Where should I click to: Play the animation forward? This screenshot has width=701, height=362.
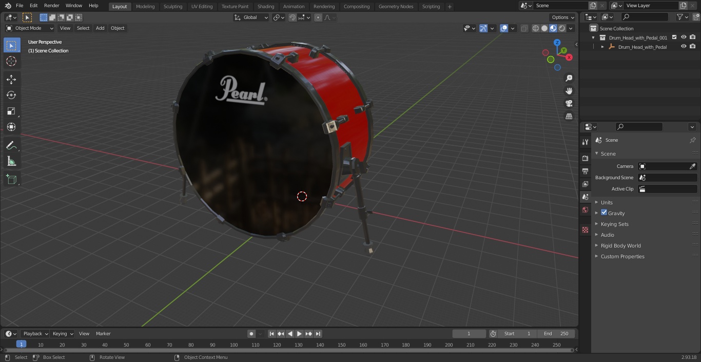pyautogui.click(x=299, y=334)
